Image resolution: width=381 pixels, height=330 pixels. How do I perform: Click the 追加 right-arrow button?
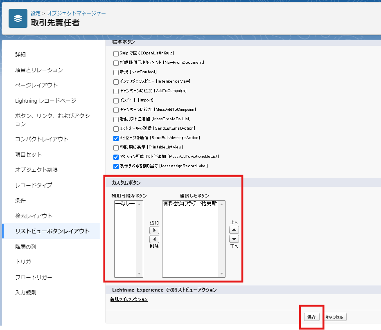pyautogui.click(x=154, y=230)
